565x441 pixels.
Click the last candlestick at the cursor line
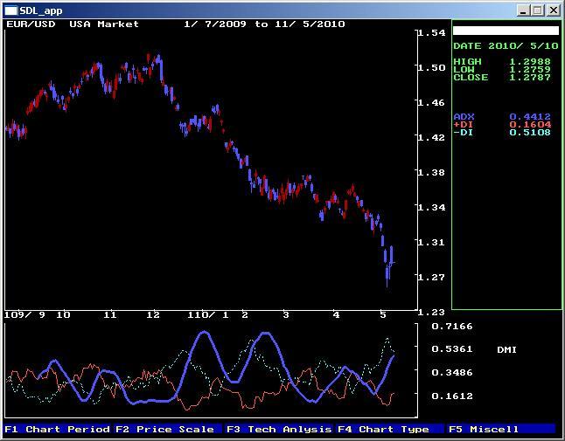392,255
